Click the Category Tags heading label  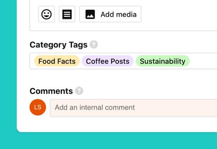click(x=59, y=45)
